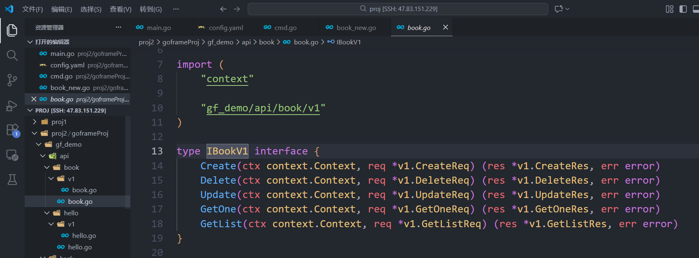Open the 文件(F) menu
Screen dimensions: 699x258
32,9
